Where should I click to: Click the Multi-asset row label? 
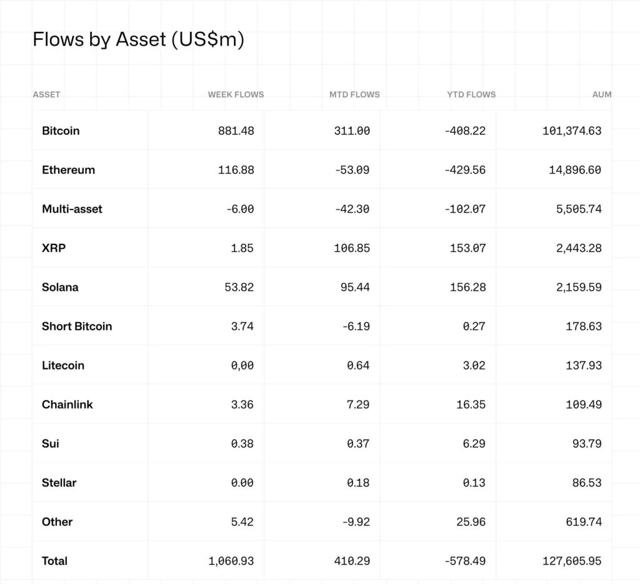tap(72, 209)
